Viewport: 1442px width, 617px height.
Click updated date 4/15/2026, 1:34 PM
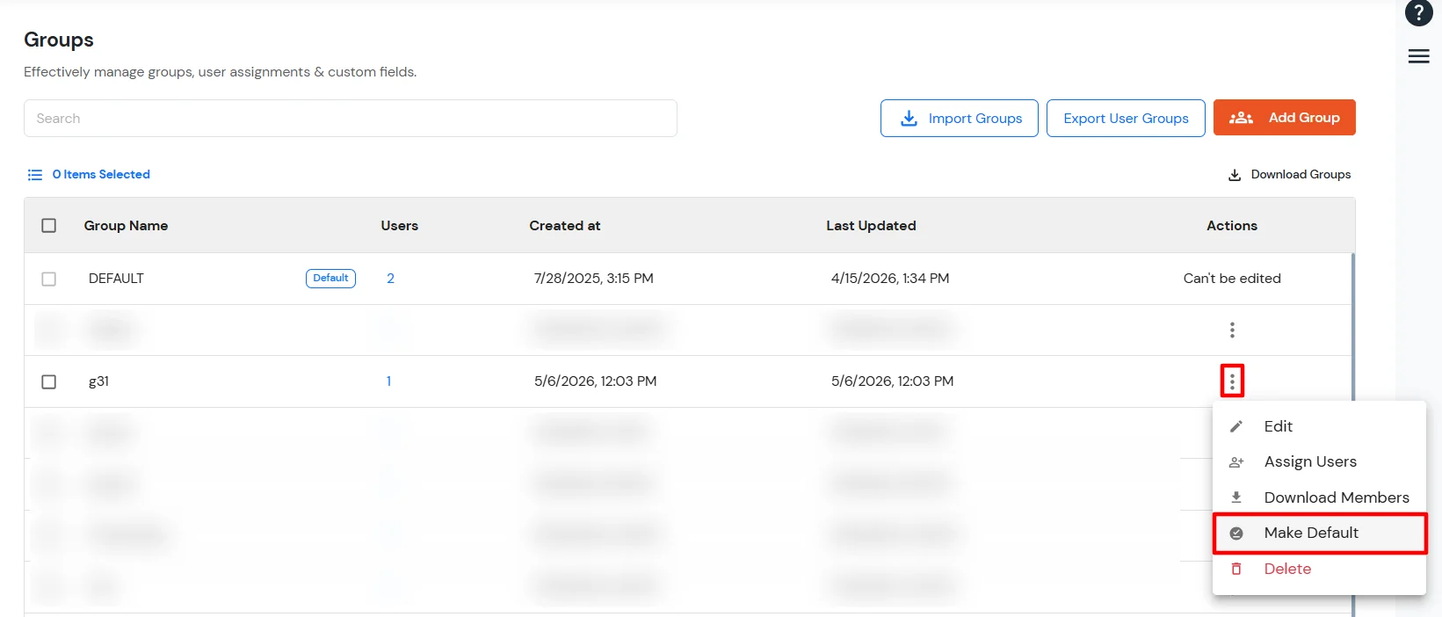click(x=890, y=279)
